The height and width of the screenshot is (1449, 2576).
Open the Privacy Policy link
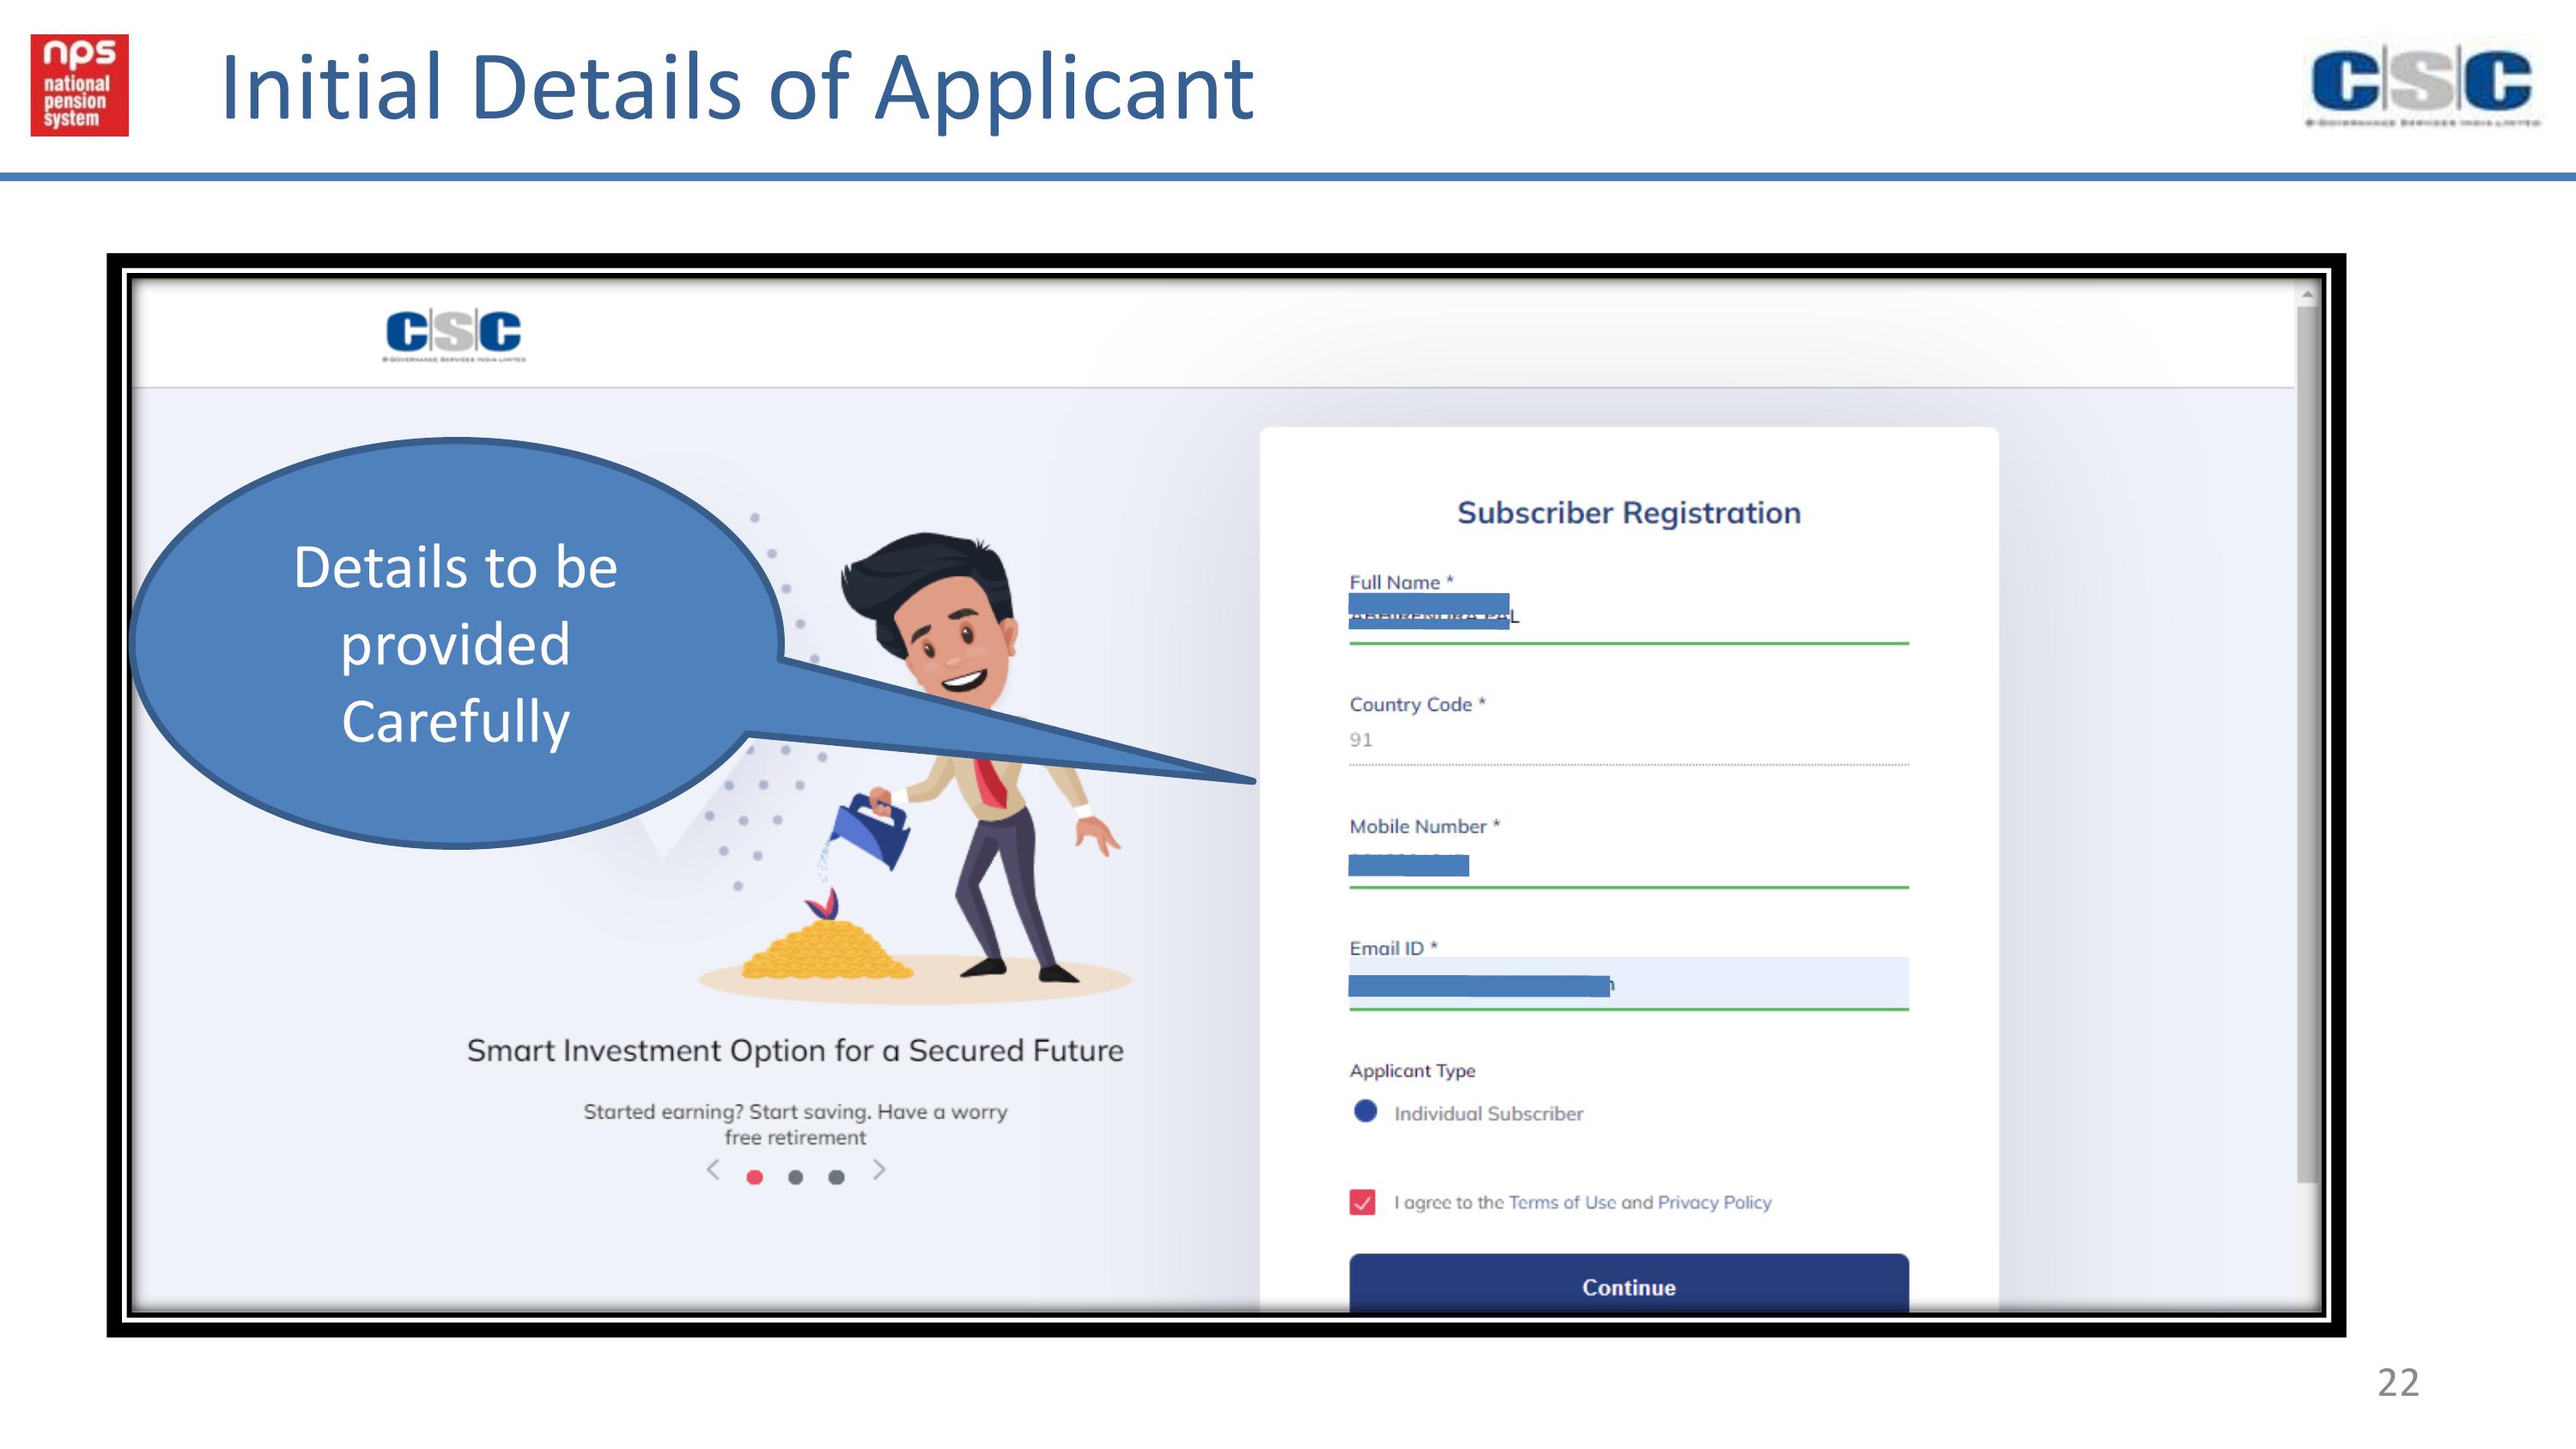point(1714,1202)
